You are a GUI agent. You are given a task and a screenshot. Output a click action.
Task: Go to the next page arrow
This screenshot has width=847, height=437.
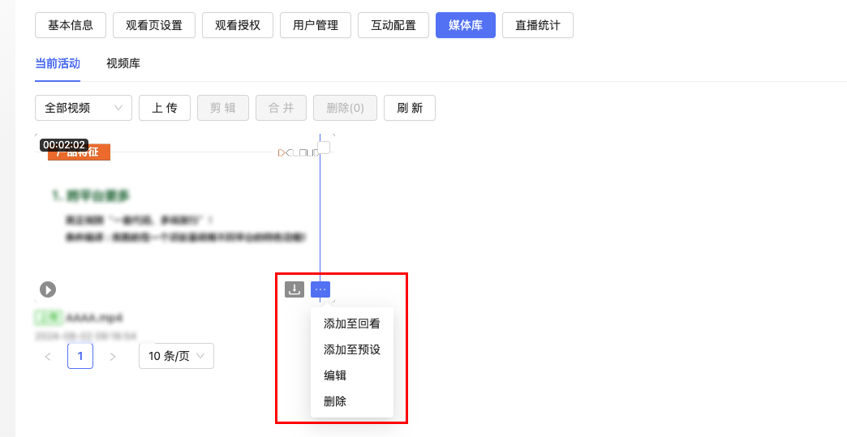click(113, 357)
